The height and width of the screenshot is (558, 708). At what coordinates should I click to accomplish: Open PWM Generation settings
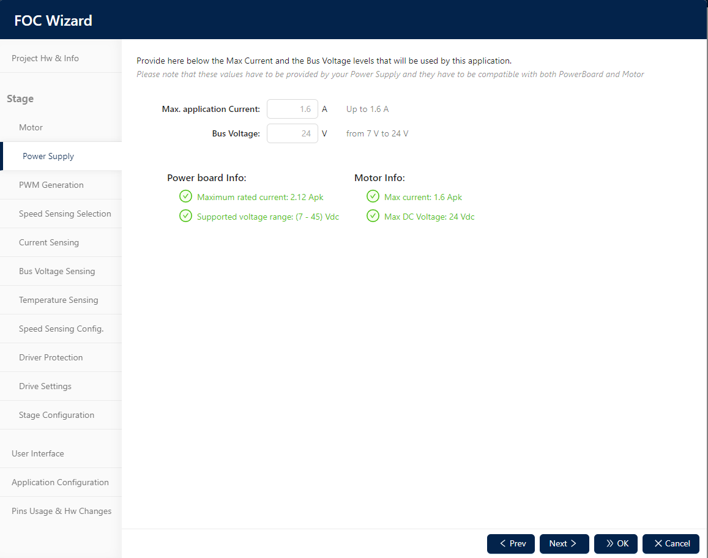pos(61,185)
